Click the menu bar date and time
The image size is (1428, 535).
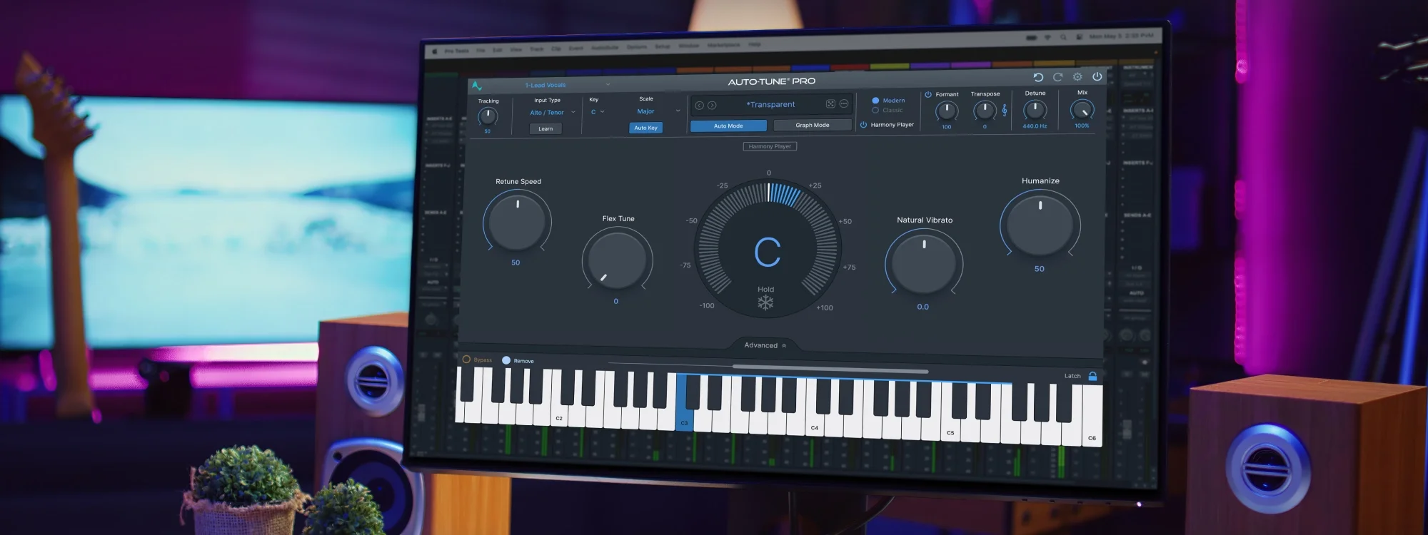1120,36
